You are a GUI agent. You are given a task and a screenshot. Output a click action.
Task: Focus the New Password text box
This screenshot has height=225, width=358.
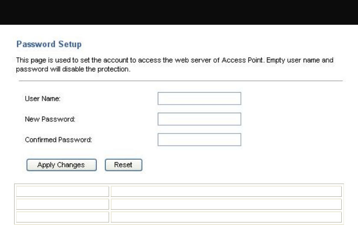coord(199,119)
